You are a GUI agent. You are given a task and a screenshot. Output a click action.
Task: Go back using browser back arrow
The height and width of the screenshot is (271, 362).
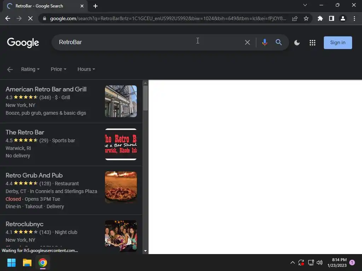(8, 18)
